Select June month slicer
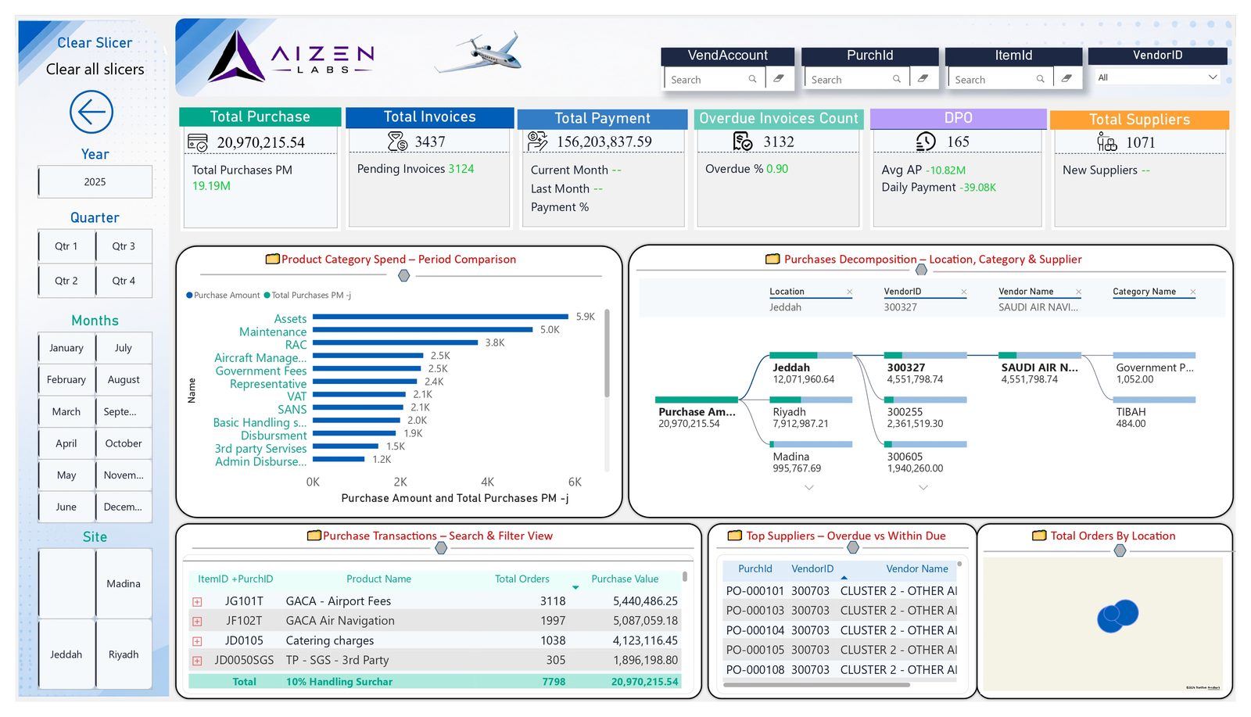The width and height of the screenshot is (1251, 717). (66, 507)
